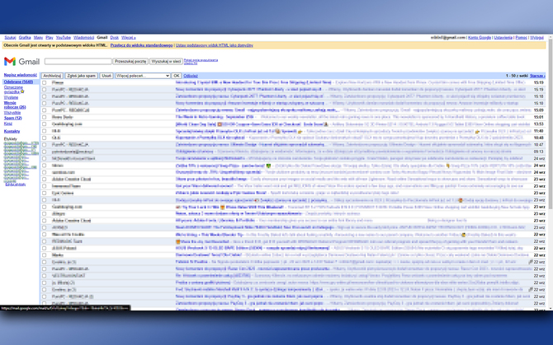Screen dimensions: 553x345
Task: Open the Oznaczone gwiazdką folder
Action: coord(13,89)
